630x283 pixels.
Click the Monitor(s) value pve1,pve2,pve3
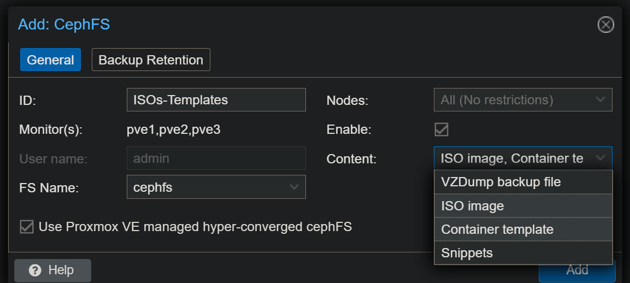tap(174, 129)
